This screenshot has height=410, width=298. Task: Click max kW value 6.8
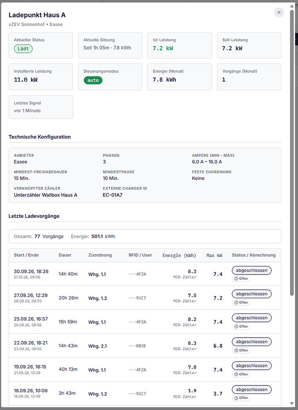coord(218,346)
